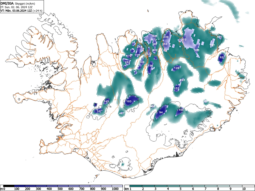Select the 395 map label
This screenshot has height=191, width=255.
183,80
